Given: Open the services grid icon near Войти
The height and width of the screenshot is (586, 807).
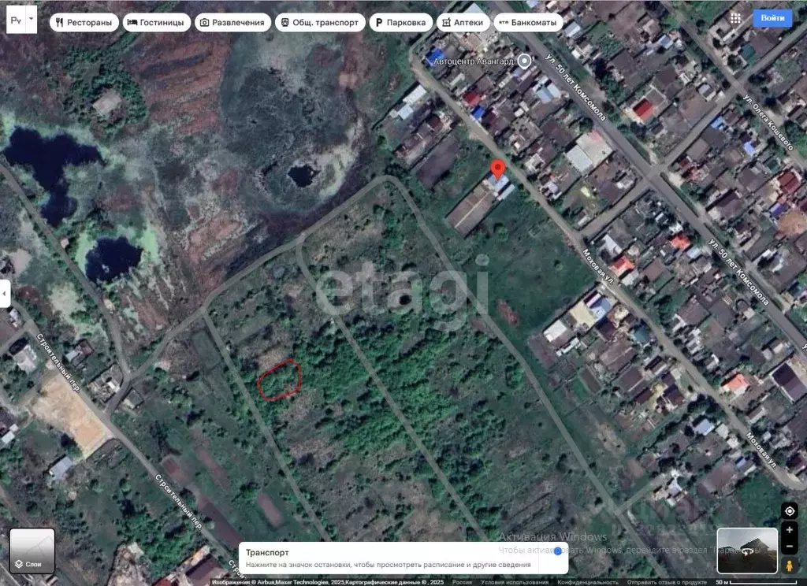Looking at the screenshot, I should (x=737, y=17).
